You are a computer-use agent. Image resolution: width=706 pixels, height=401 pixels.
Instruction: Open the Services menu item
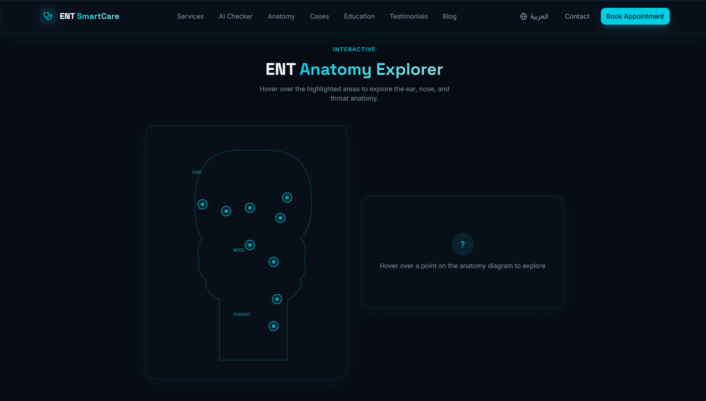coord(190,16)
